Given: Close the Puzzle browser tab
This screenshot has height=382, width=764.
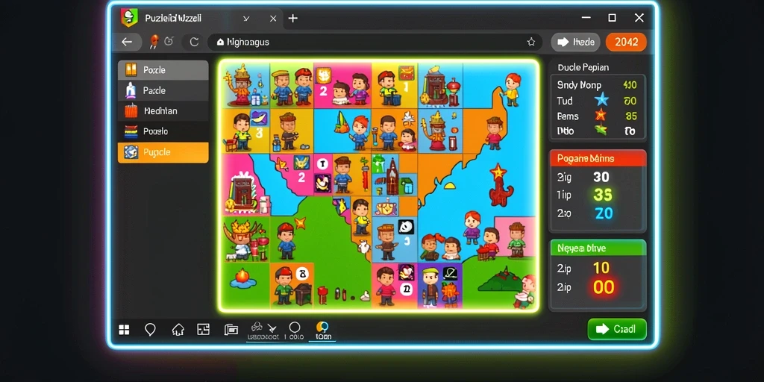Looking at the screenshot, I should tap(273, 19).
